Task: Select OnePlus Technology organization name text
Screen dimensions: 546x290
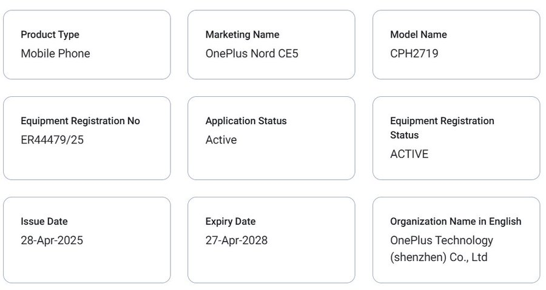Action: click(x=442, y=240)
